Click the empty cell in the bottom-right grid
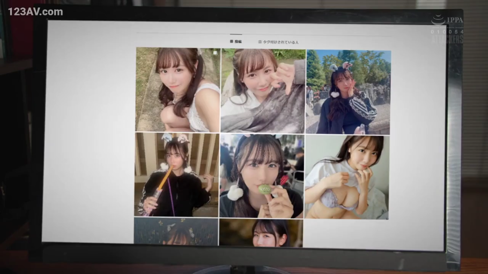 click(346, 234)
